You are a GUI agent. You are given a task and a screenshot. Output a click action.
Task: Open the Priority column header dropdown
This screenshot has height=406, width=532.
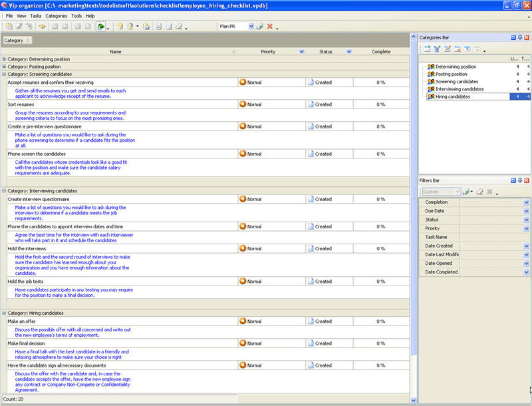pyautogui.click(x=301, y=51)
